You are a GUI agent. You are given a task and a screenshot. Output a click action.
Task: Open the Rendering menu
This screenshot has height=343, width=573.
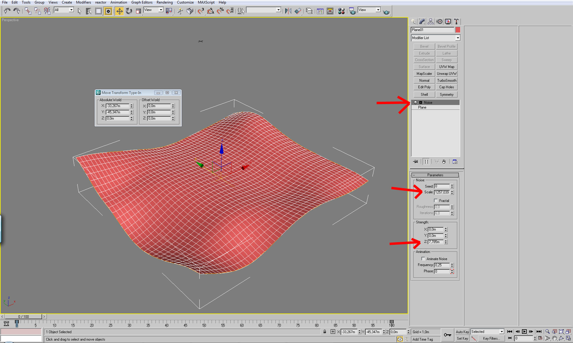tap(164, 2)
